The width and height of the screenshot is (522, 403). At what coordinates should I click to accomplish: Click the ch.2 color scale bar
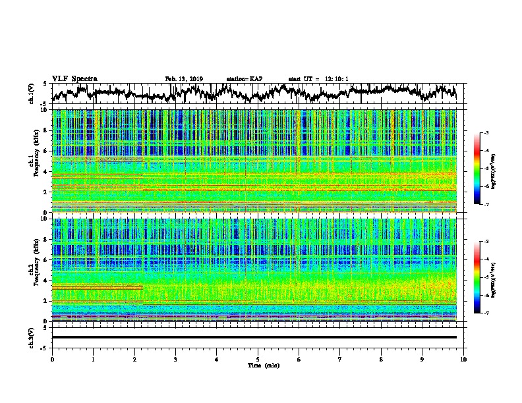(477, 277)
